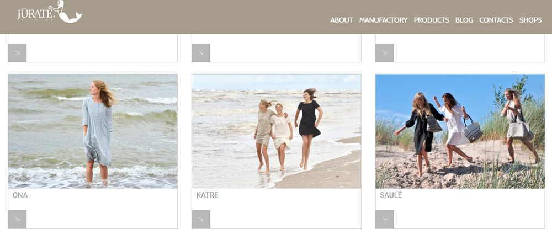
Task: Open the PRODUCTS menu
Action: pos(431,20)
